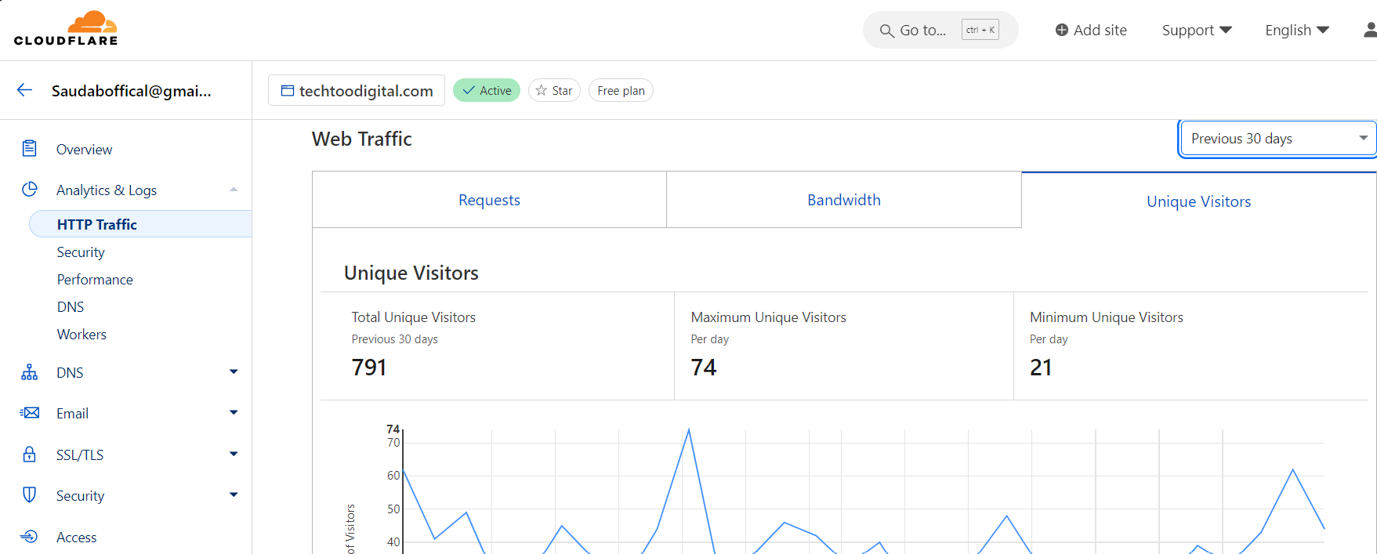Open the Support dropdown menu
Image resolution: width=1377 pixels, height=554 pixels.
1196,31
